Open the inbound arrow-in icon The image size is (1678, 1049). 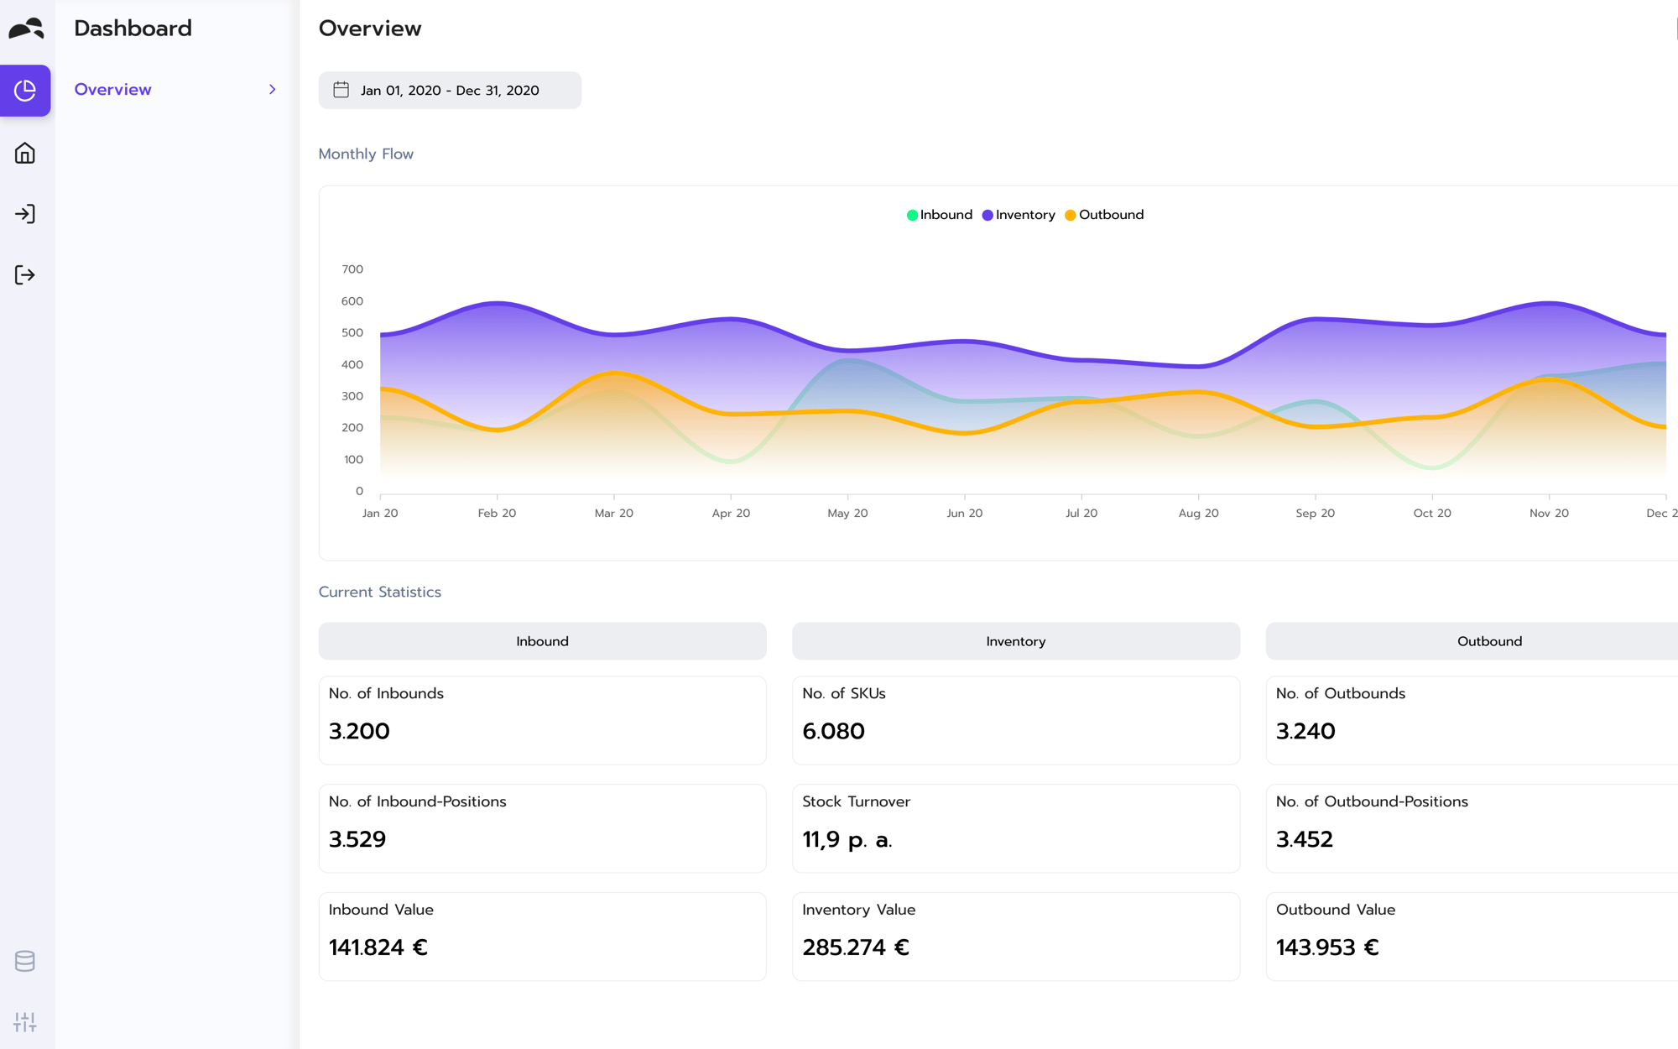tap(25, 214)
